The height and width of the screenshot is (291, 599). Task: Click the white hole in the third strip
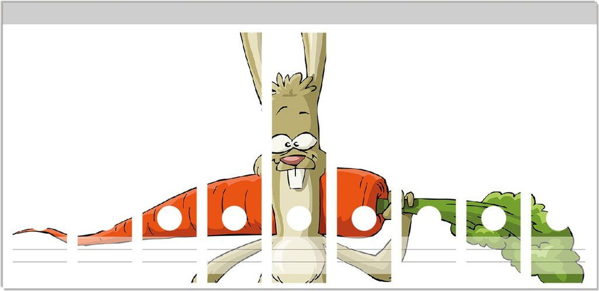click(x=168, y=218)
